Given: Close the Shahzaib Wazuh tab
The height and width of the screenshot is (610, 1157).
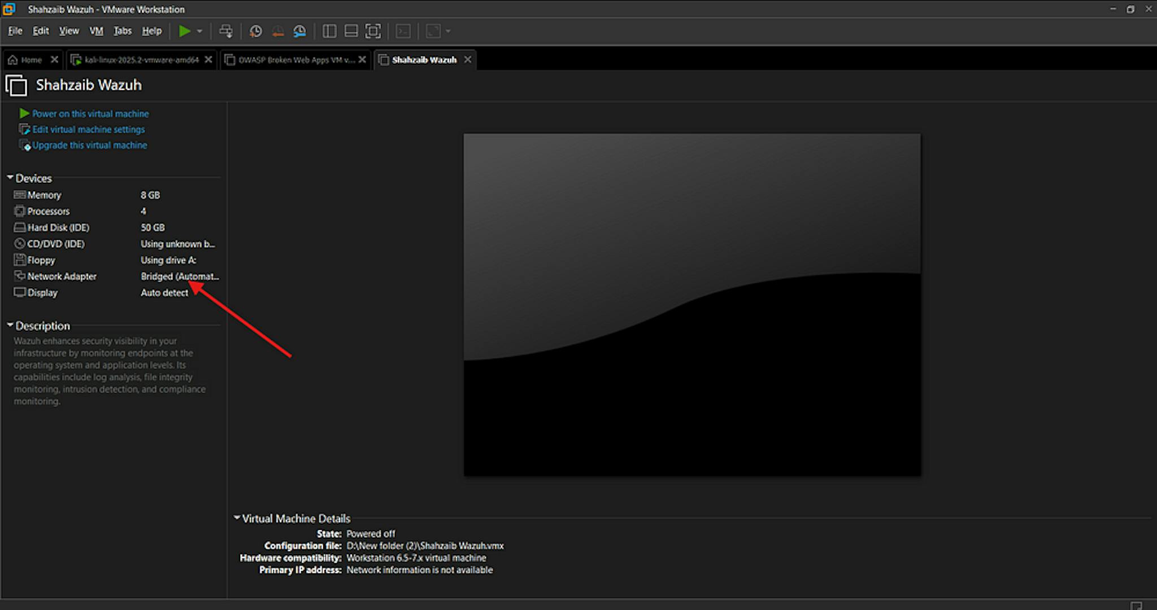Looking at the screenshot, I should pyautogui.click(x=468, y=59).
